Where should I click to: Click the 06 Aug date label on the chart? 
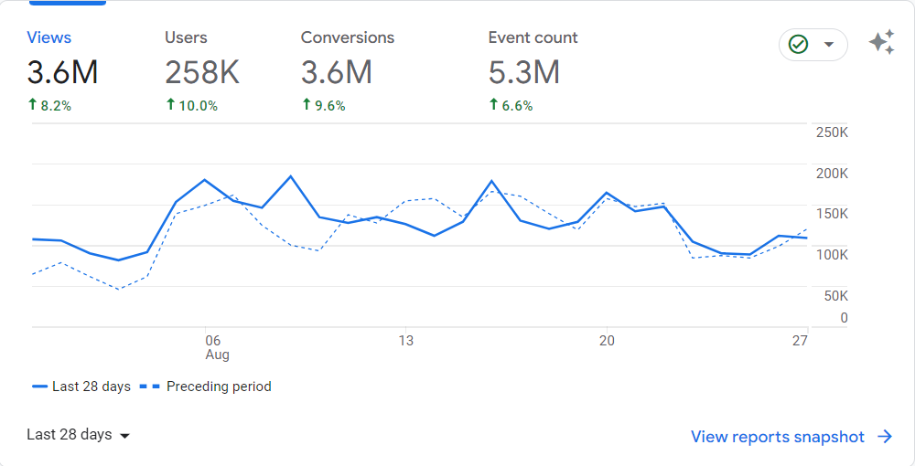(214, 347)
